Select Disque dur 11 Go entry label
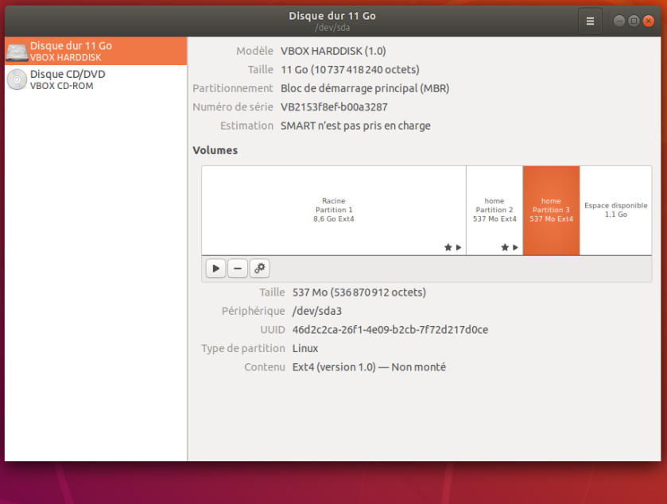The width and height of the screenshot is (667, 504). (71, 46)
